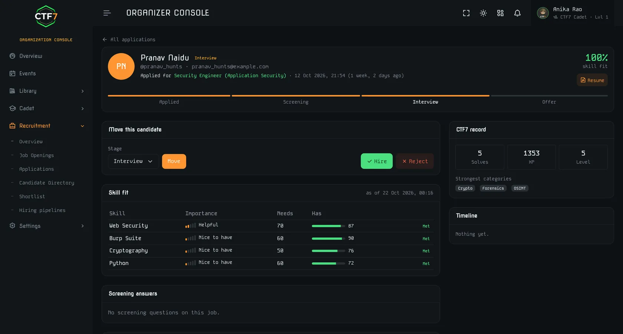This screenshot has height=334, width=623.
Task: Open Recruitment Overview submenu item
Action: coord(31,142)
